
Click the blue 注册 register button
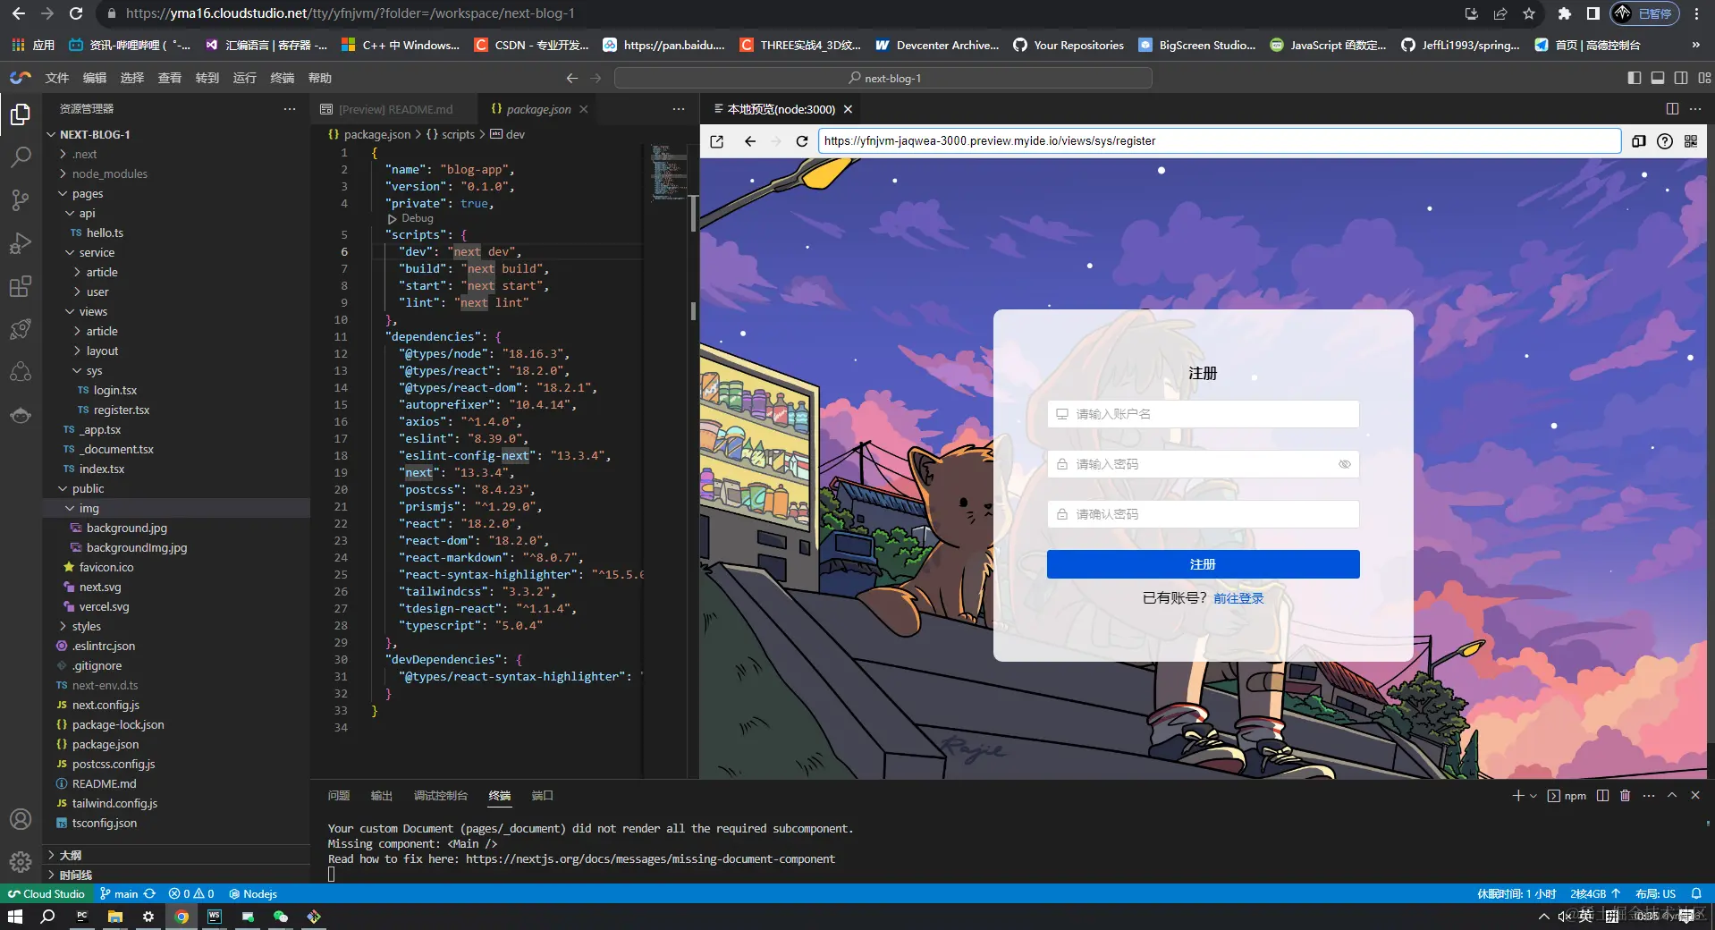1202,564
